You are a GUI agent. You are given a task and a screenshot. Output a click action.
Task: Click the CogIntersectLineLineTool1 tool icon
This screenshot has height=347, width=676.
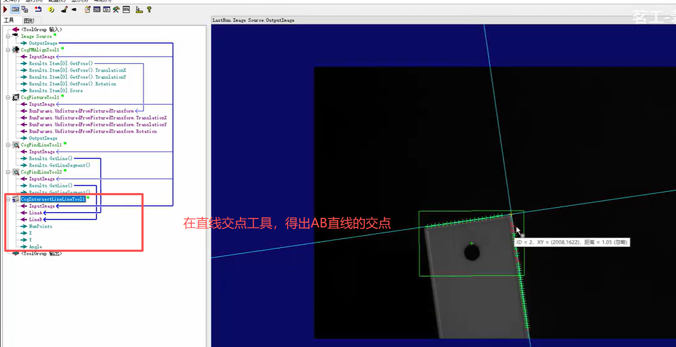point(15,199)
